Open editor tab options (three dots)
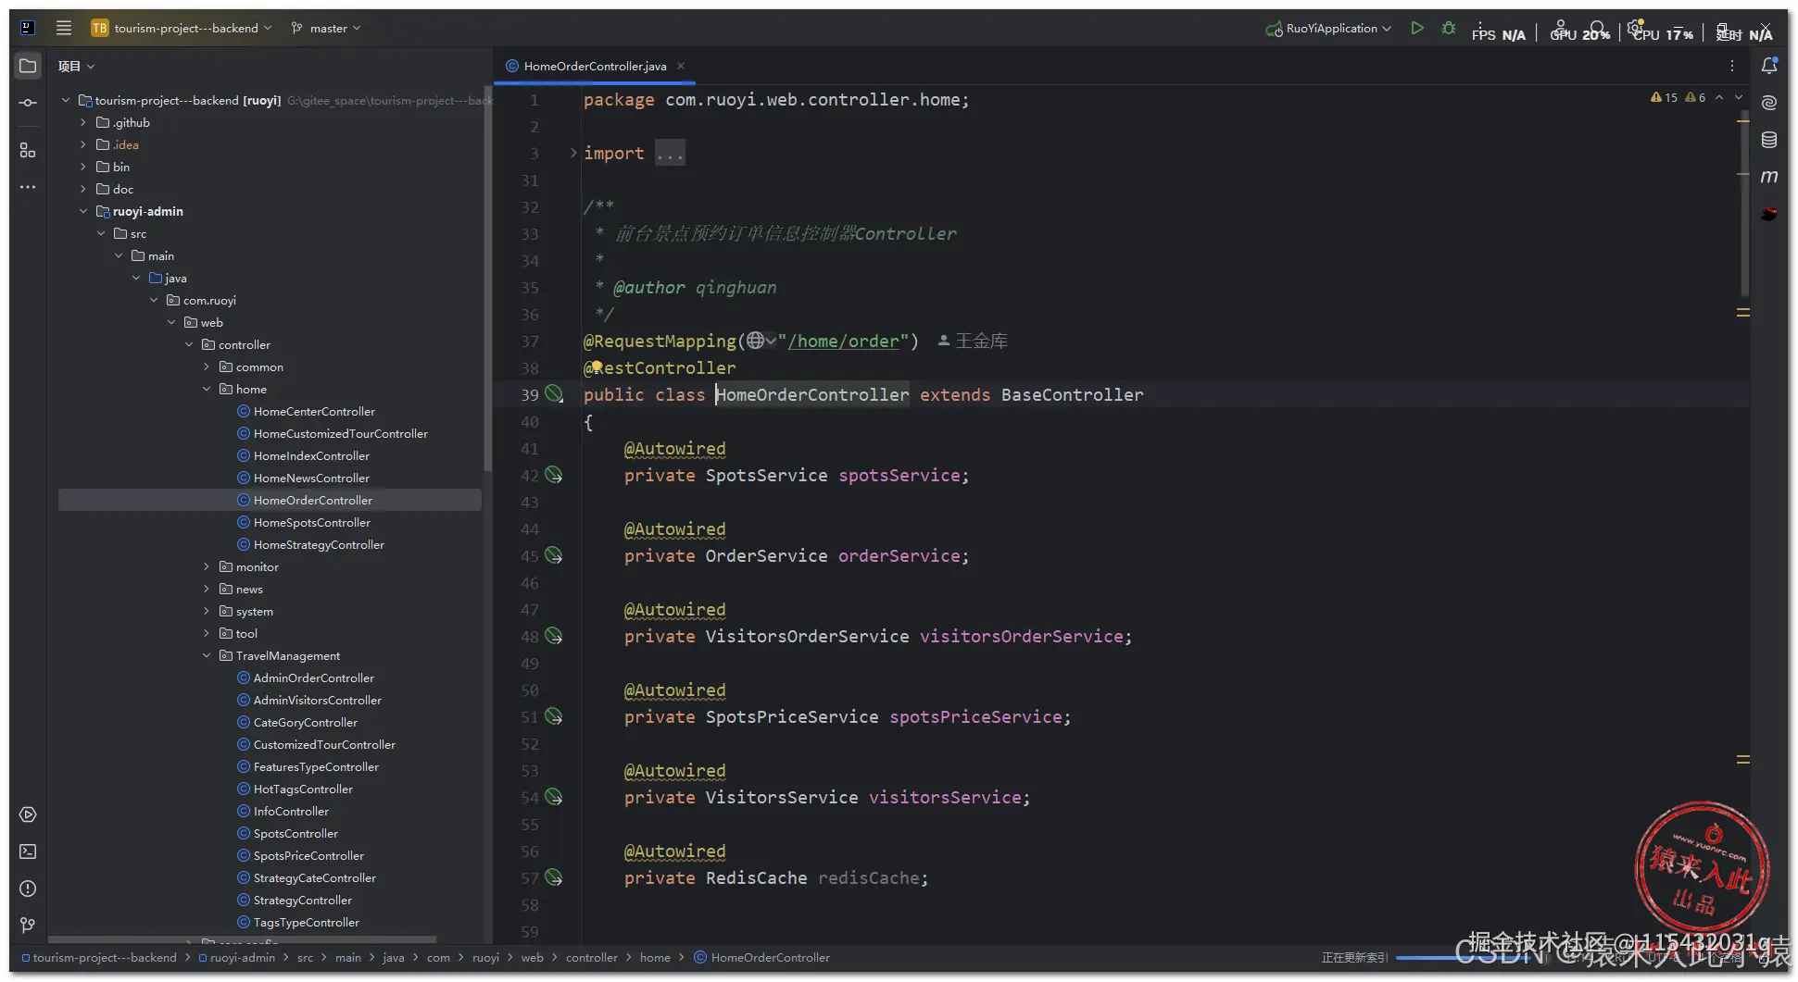 [x=1731, y=66]
